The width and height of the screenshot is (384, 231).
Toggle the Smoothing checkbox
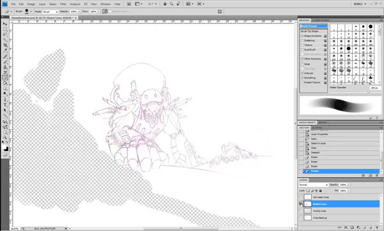point(303,78)
